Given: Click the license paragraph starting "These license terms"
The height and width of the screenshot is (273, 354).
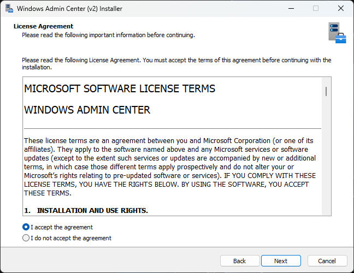Looking at the screenshot, I should [x=170, y=167].
